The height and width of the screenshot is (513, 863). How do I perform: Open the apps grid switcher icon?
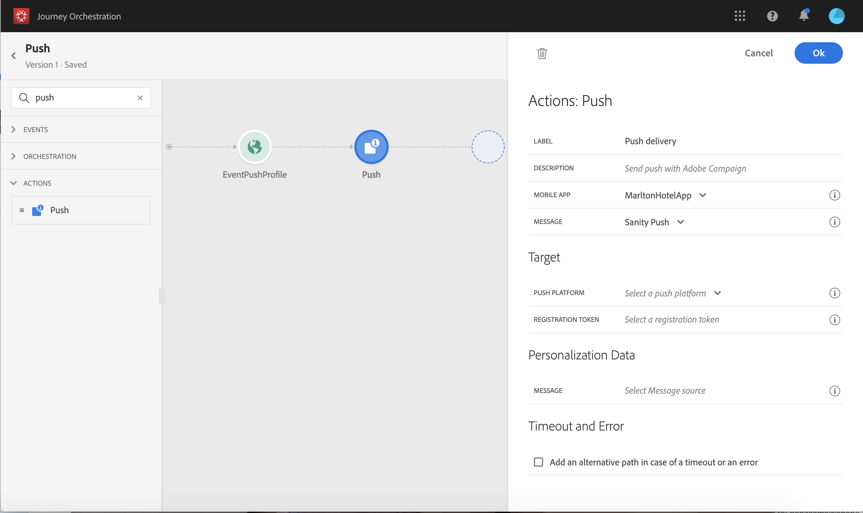point(740,16)
